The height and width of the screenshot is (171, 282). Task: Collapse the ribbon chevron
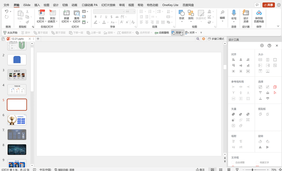[x=278, y=26]
